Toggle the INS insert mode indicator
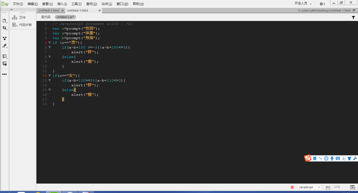358x193 pixels. (328, 187)
